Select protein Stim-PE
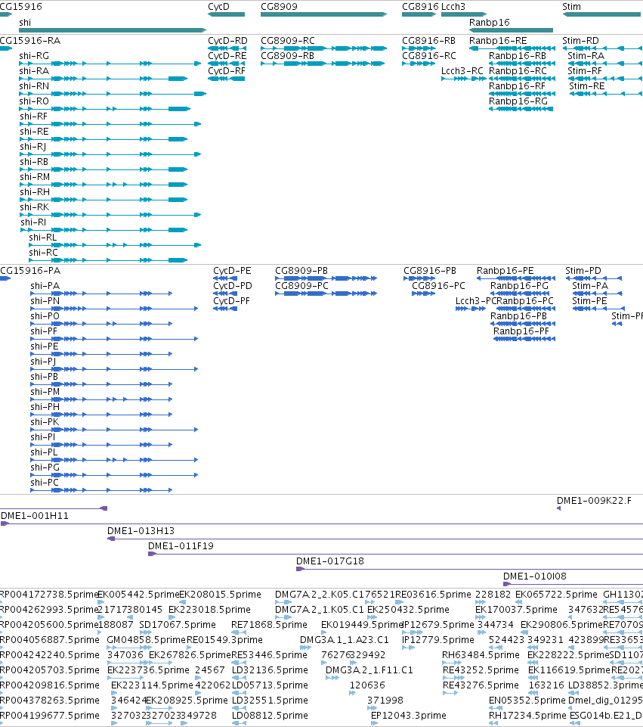 598,309
